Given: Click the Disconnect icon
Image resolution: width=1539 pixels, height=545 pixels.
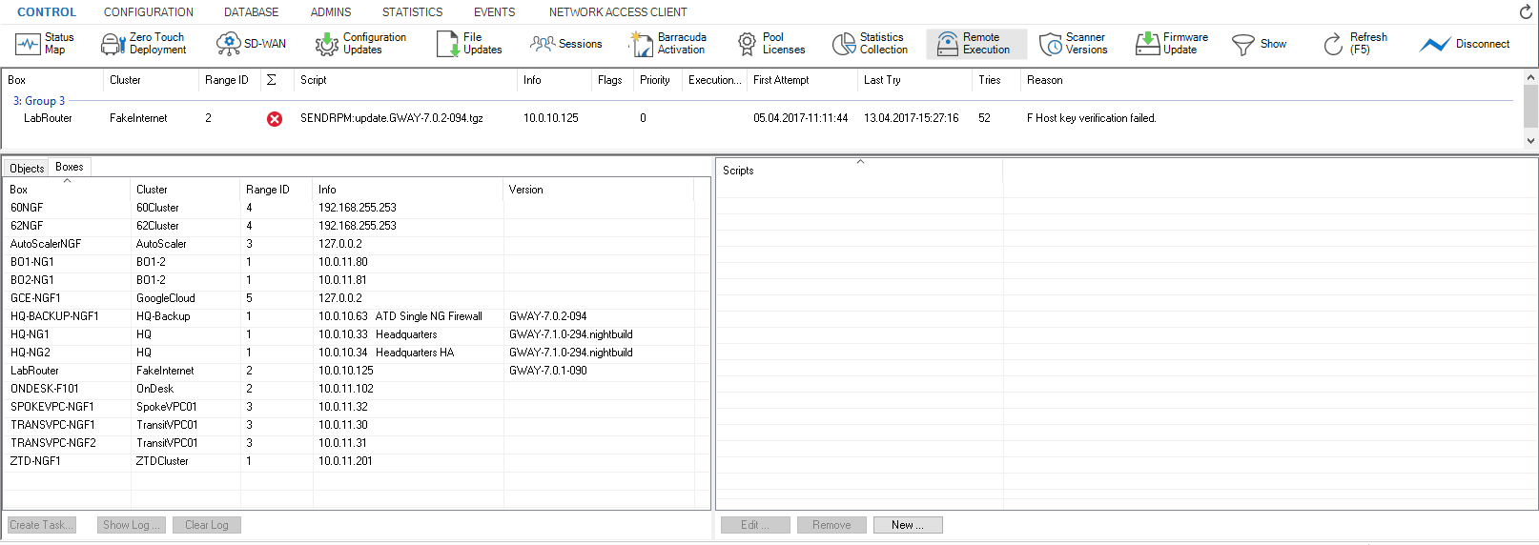Looking at the screenshot, I should click(x=1434, y=45).
